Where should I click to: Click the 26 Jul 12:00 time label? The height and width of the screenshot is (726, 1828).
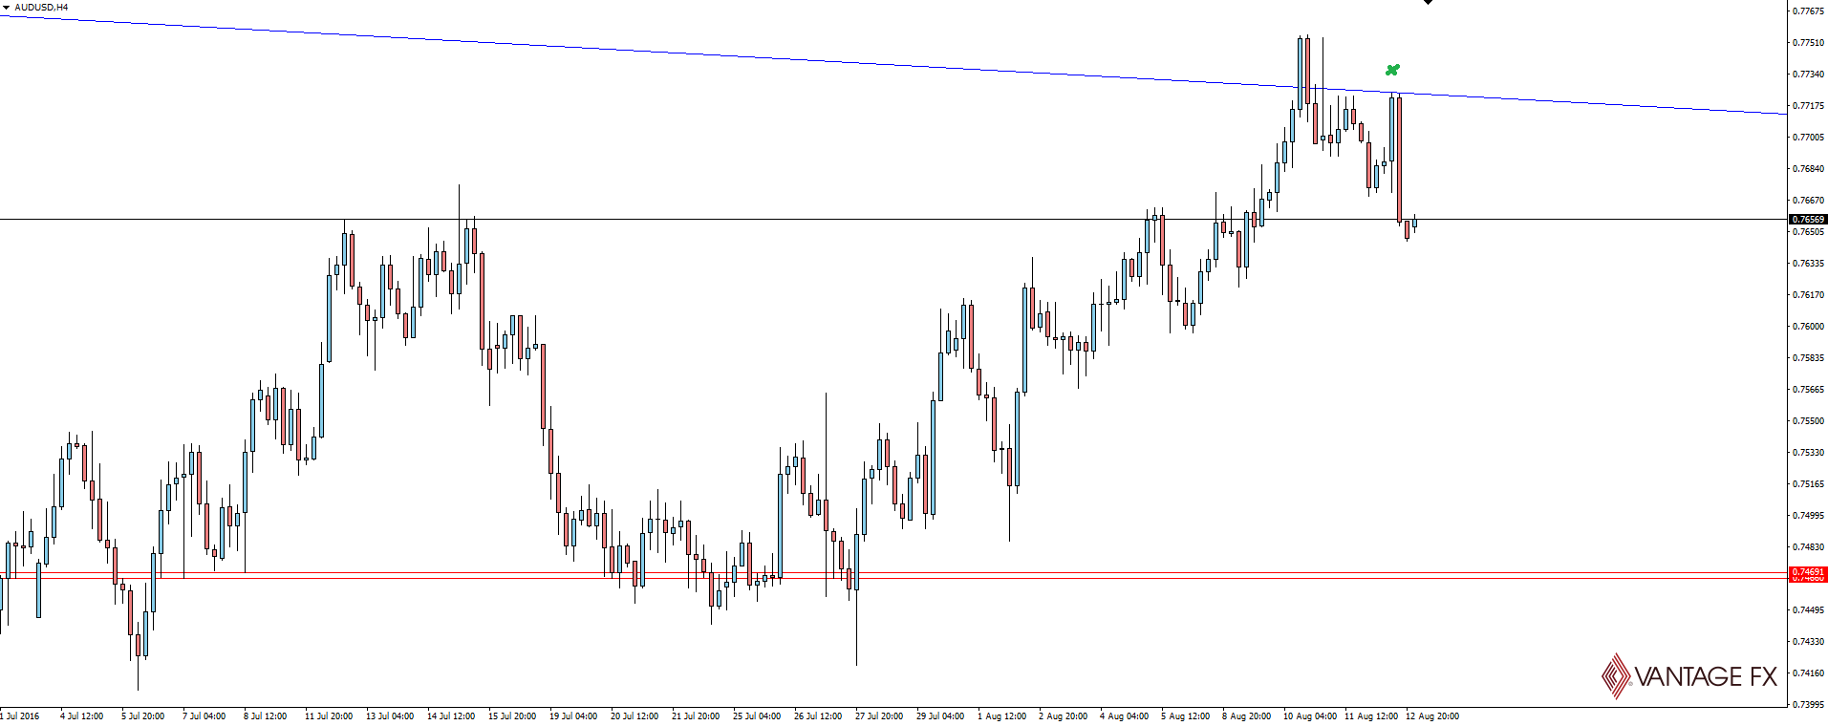(x=818, y=716)
